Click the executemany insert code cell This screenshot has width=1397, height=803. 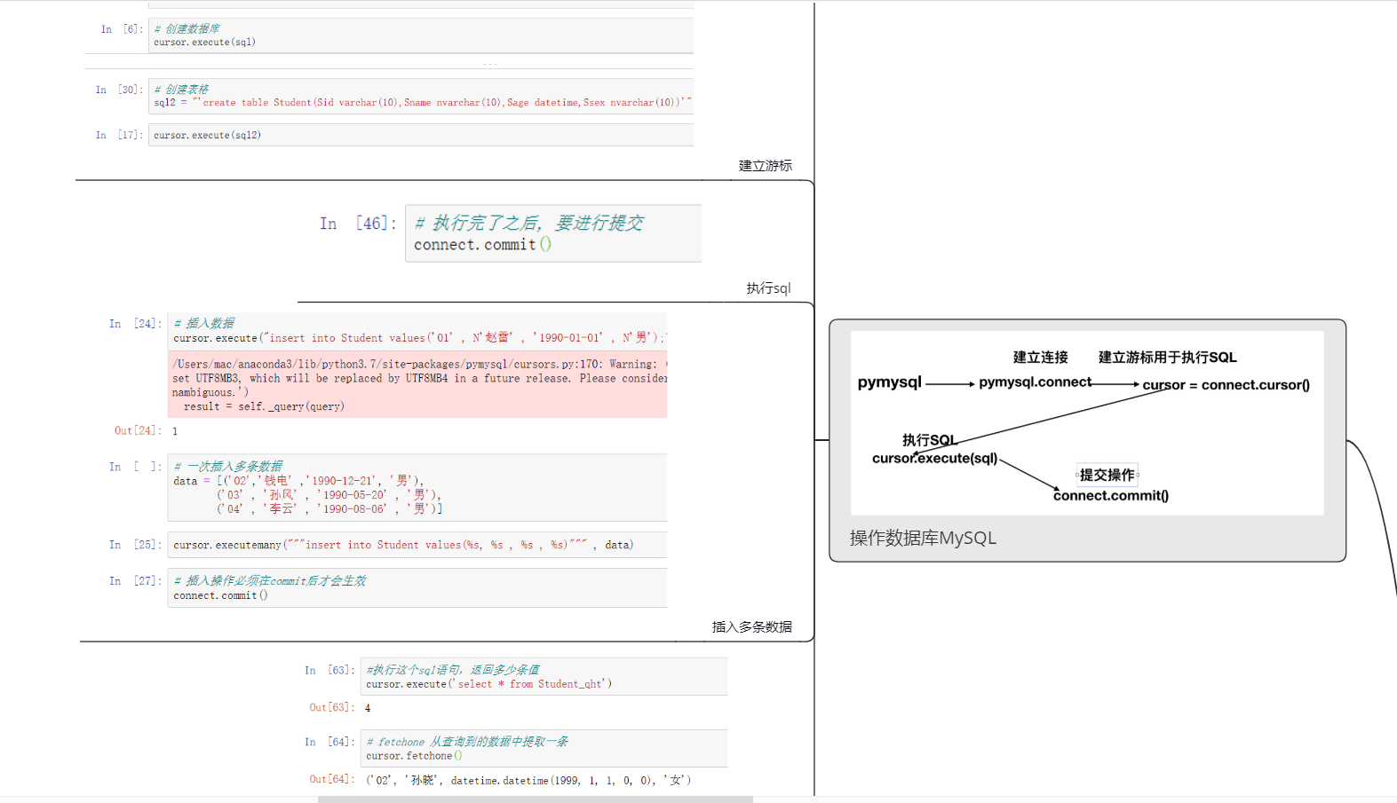tap(417, 545)
